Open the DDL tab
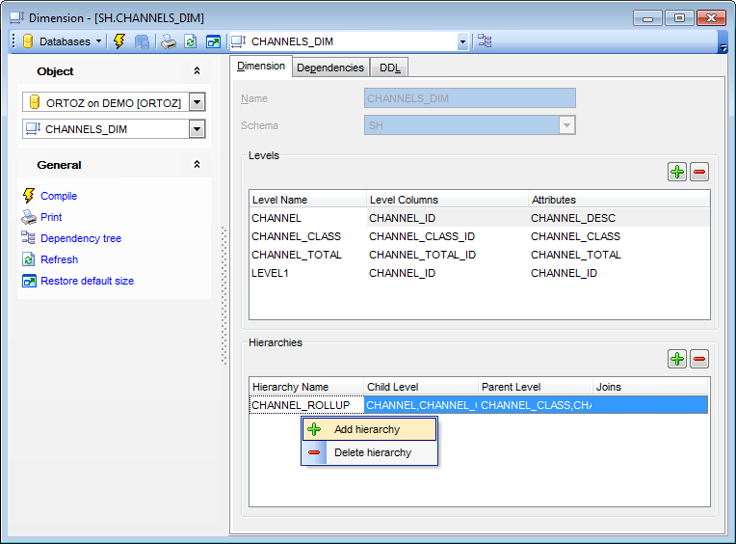 [x=391, y=68]
